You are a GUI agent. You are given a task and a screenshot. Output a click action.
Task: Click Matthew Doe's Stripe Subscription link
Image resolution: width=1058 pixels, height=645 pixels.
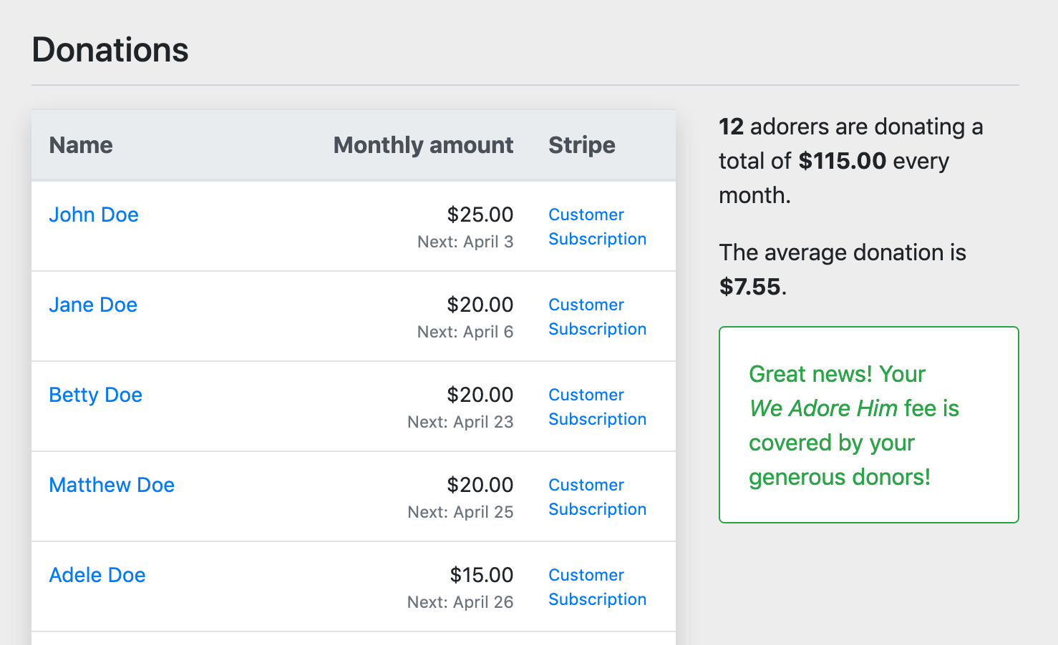tap(597, 509)
